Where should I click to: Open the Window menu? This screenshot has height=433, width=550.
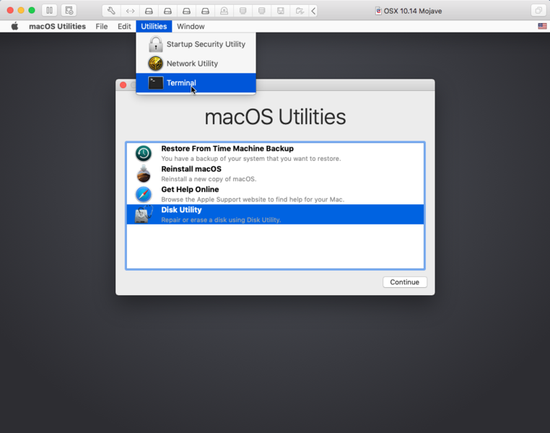point(191,26)
